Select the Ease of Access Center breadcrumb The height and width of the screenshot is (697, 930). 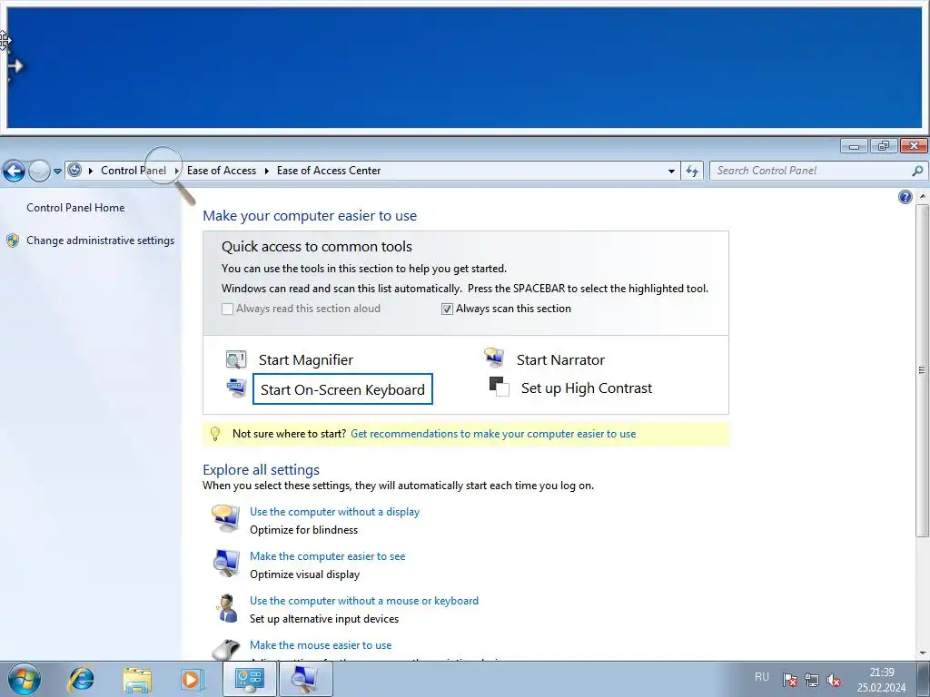(329, 170)
